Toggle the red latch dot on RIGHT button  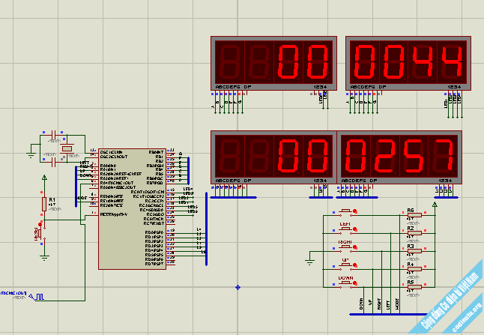pos(355,247)
